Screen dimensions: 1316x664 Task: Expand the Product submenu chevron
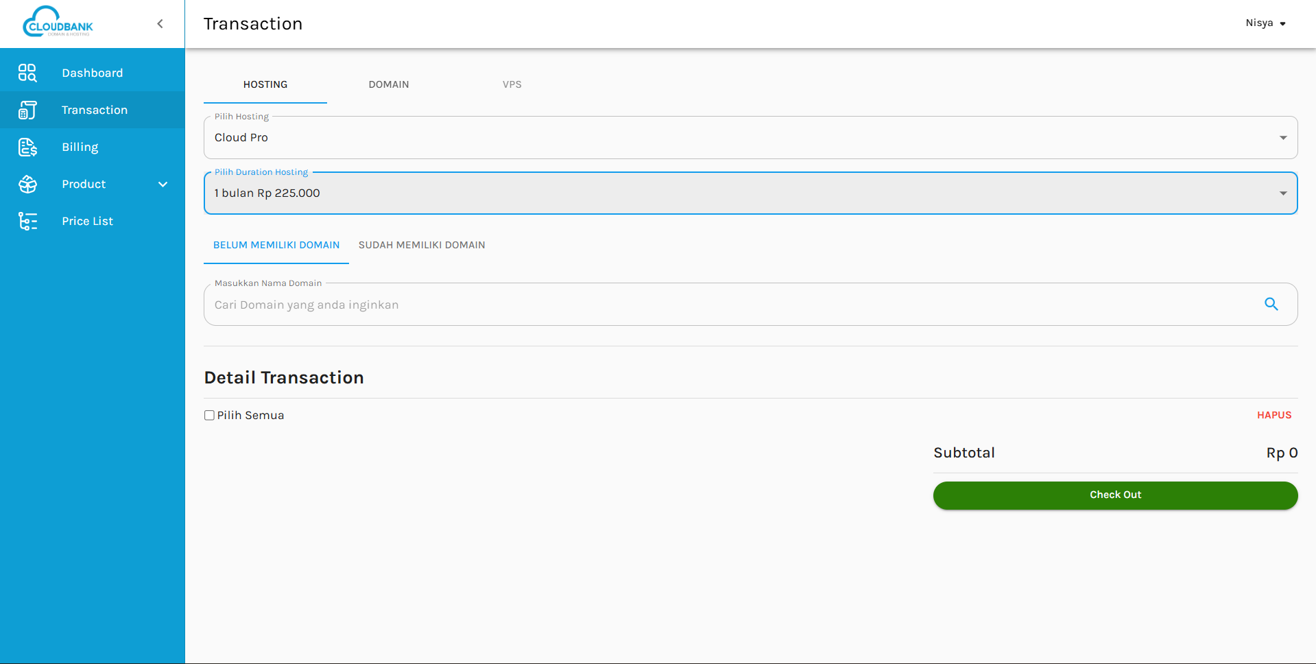coord(163,184)
